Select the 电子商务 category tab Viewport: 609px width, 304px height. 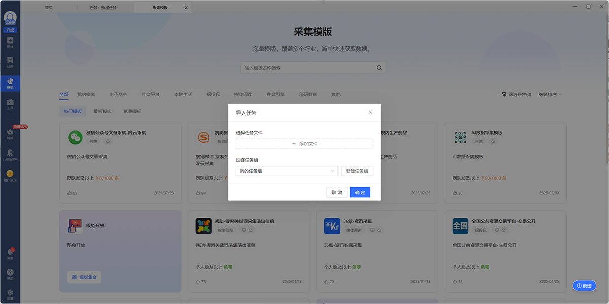point(118,95)
